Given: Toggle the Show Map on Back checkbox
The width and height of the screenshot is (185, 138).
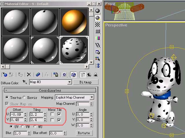Looking at the screenshot, I should click(x=7, y=104).
